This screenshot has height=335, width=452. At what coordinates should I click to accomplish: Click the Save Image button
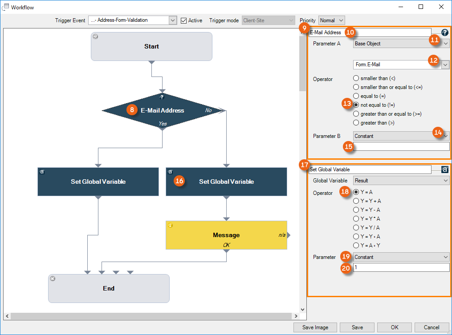click(315, 327)
